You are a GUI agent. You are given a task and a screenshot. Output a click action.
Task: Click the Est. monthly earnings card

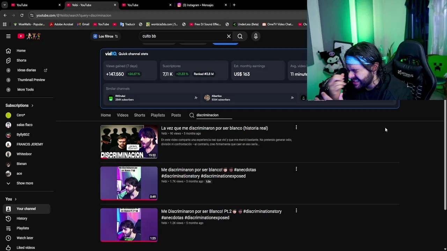(258, 70)
